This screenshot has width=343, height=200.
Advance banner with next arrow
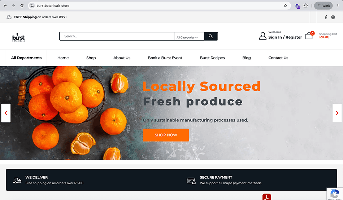point(337,113)
